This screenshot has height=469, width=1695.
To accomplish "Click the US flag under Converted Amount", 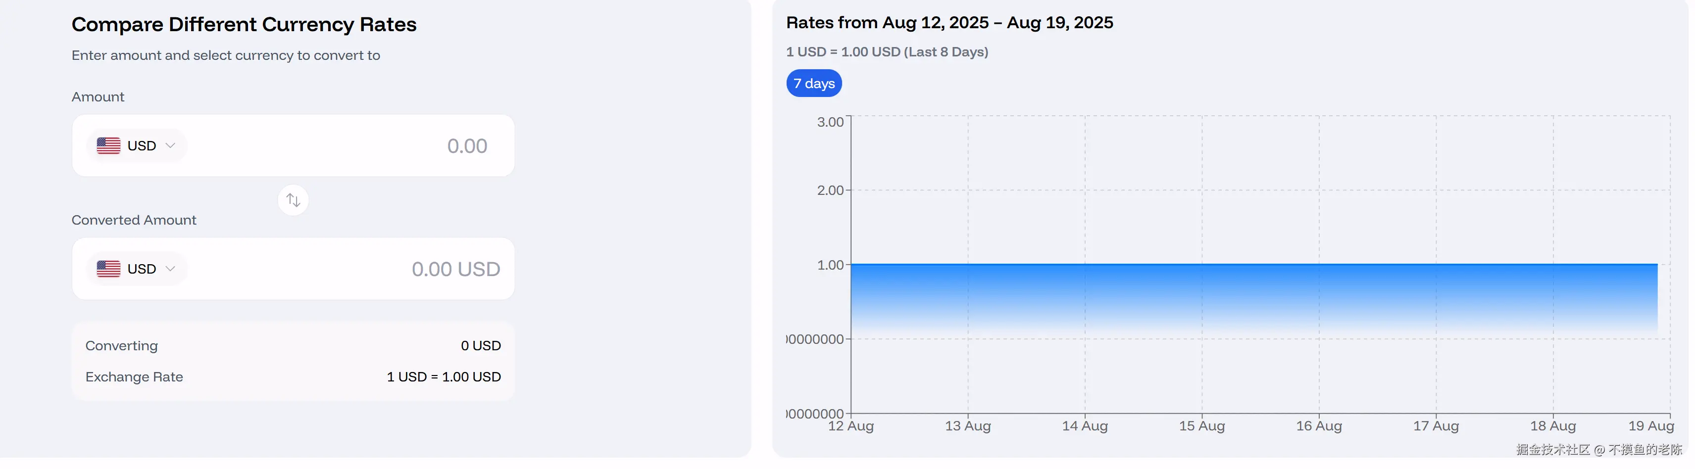I will point(108,268).
